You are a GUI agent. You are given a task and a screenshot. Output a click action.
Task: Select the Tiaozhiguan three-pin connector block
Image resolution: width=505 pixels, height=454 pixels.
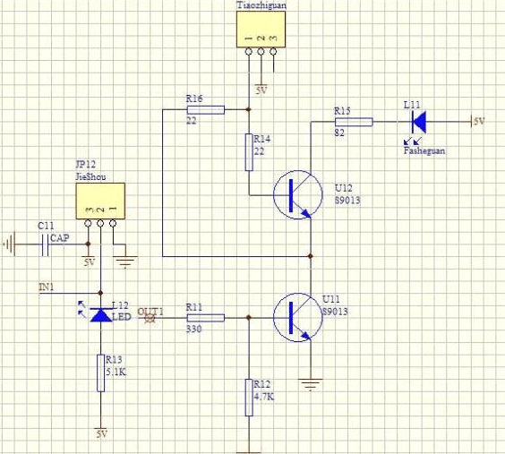coord(261,30)
